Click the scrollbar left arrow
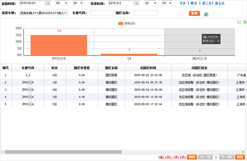 (3, 152)
